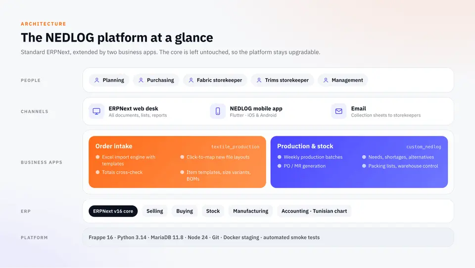Click the BUSINESS APPS row label
This screenshot has height=268, width=475.
click(x=42, y=162)
